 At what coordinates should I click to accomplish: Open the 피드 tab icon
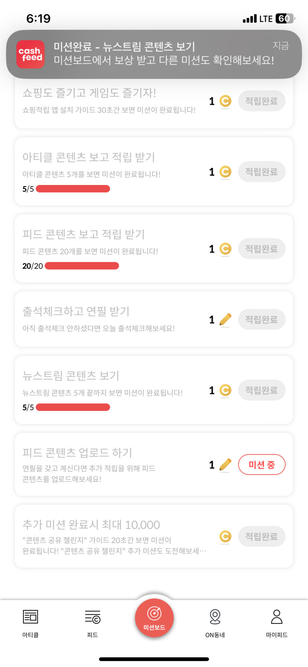point(92,617)
